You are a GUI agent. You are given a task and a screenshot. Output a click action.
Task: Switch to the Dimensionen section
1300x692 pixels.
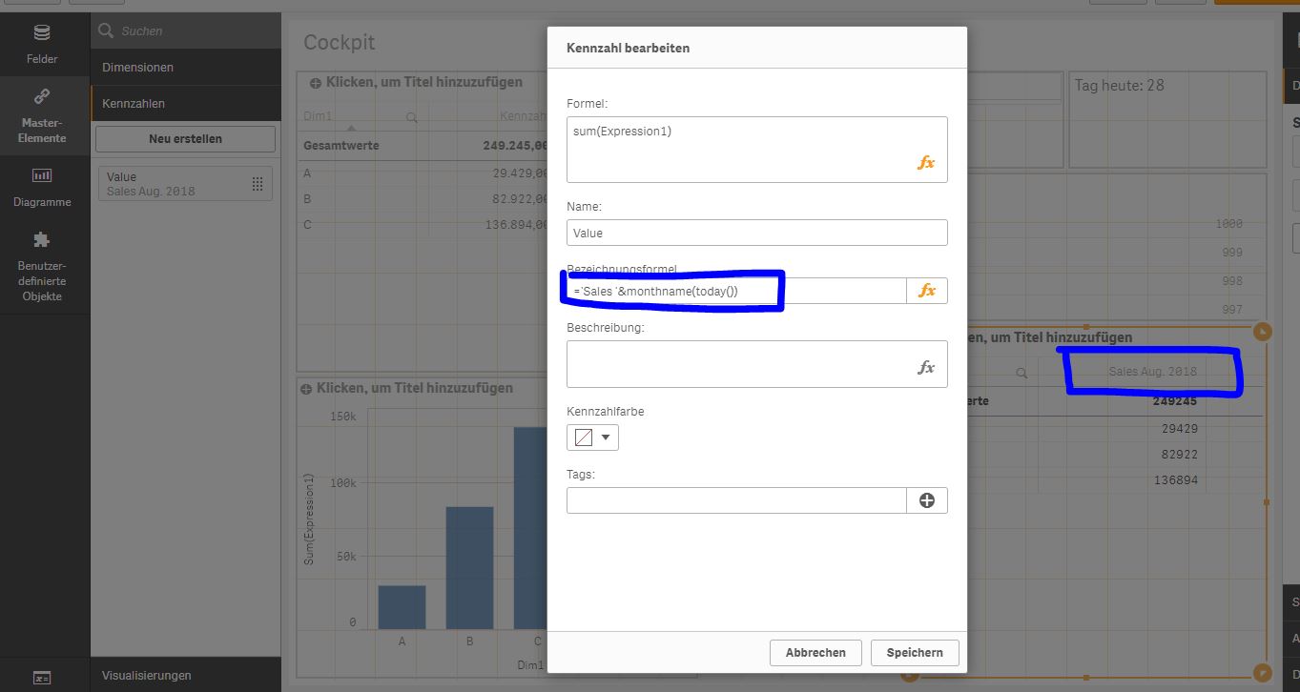coord(186,68)
